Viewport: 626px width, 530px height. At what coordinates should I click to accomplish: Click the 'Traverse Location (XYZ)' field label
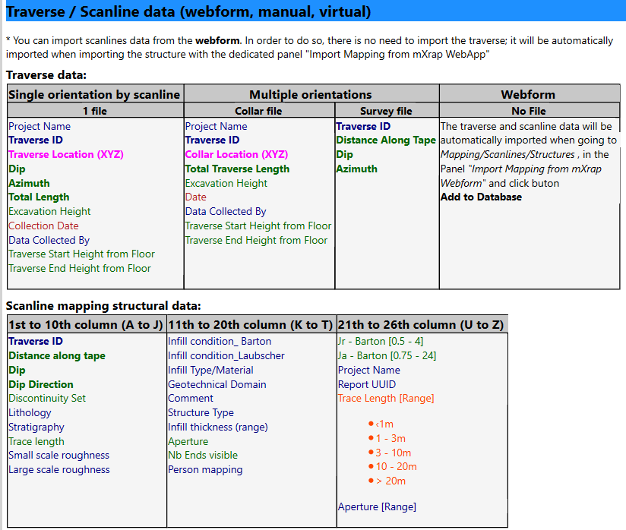pos(66,154)
